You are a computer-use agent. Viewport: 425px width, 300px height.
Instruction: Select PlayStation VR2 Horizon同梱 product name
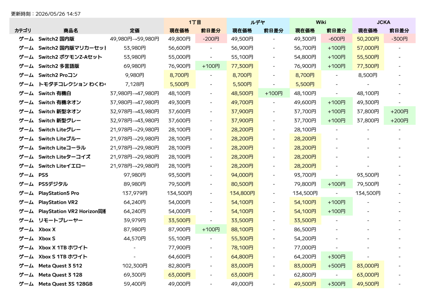click(x=72, y=211)
